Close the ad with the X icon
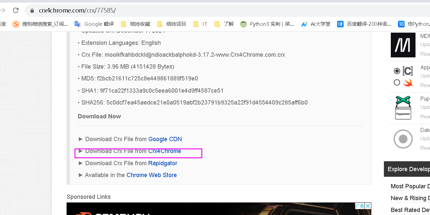 (x=368, y=206)
